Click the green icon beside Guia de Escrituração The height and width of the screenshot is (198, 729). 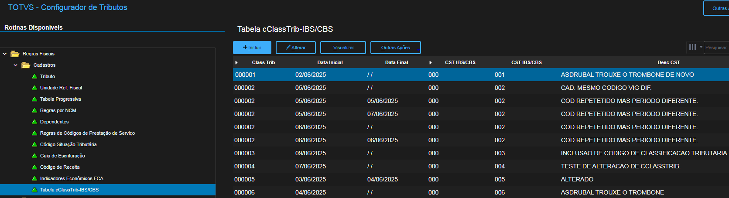tap(34, 156)
